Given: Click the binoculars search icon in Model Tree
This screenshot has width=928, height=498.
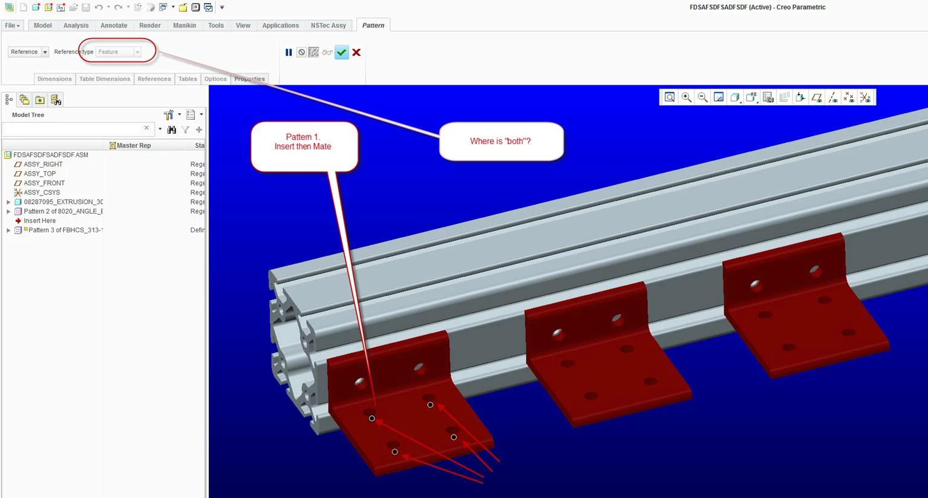Looking at the screenshot, I should tap(172, 129).
